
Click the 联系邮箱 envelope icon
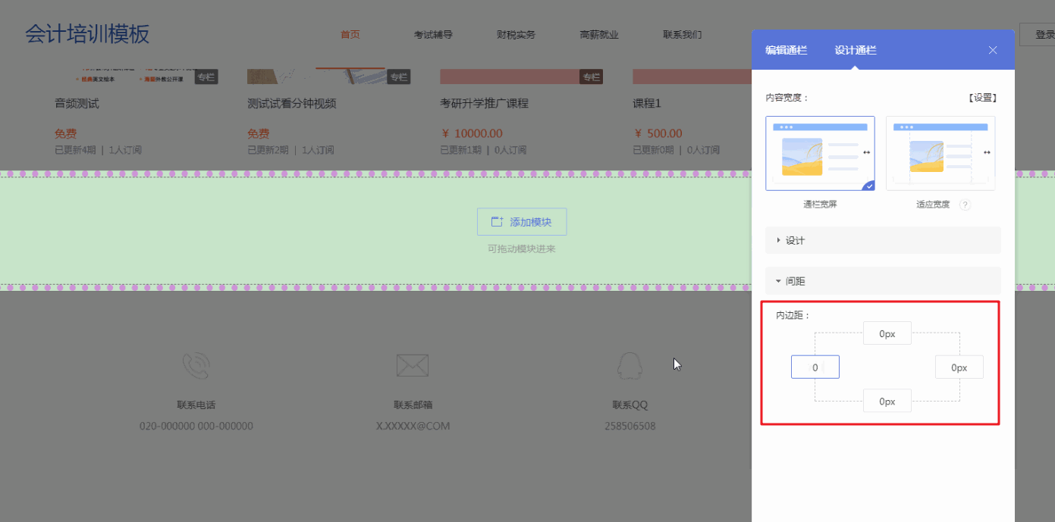[413, 366]
